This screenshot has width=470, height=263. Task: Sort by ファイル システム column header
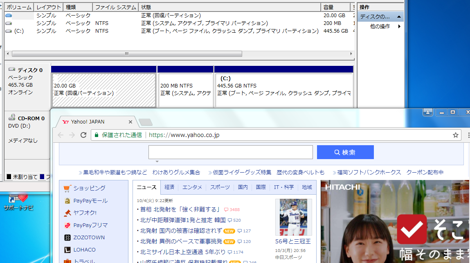pos(116,7)
